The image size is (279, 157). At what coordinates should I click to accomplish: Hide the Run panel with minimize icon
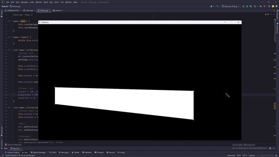tap(274, 148)
